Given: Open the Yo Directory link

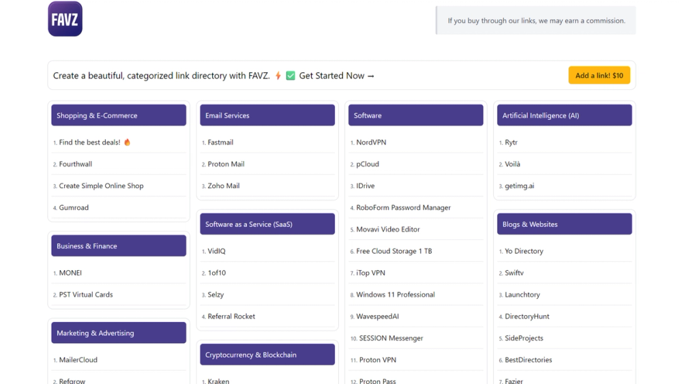Looking at the screenshot, I should 524,251.
